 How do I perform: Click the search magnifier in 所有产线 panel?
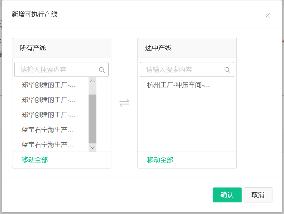[x=102, y=70]
